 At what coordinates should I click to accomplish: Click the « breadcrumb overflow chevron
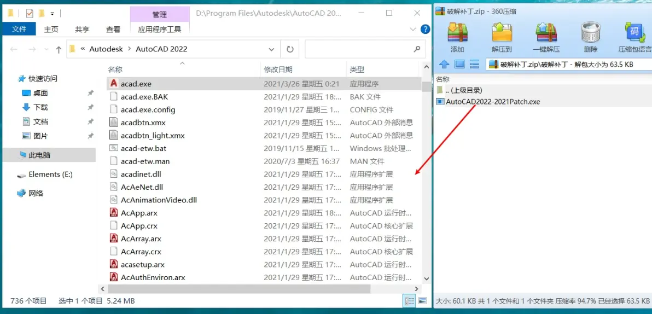(83, 49)
